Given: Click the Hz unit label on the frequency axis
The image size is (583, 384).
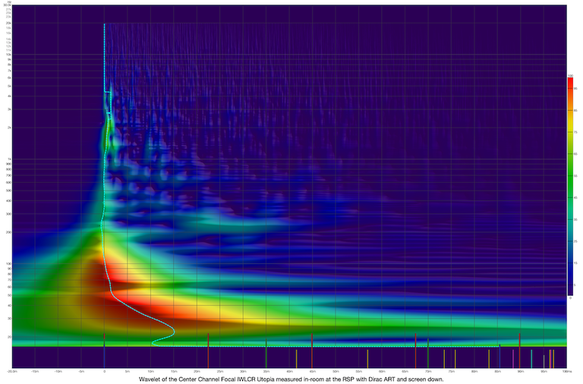Looking at the screenshot, I should click(8, 4).
